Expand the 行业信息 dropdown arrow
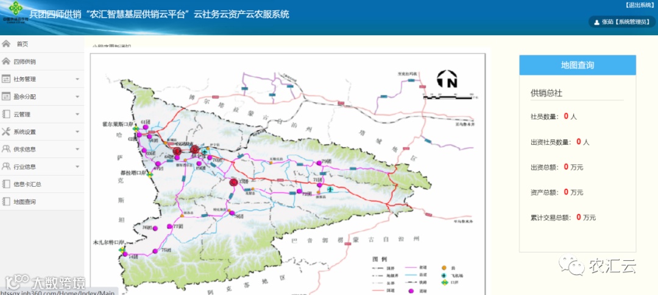Image resolution: width=658 pixels, height=295 pixels. 77,167
